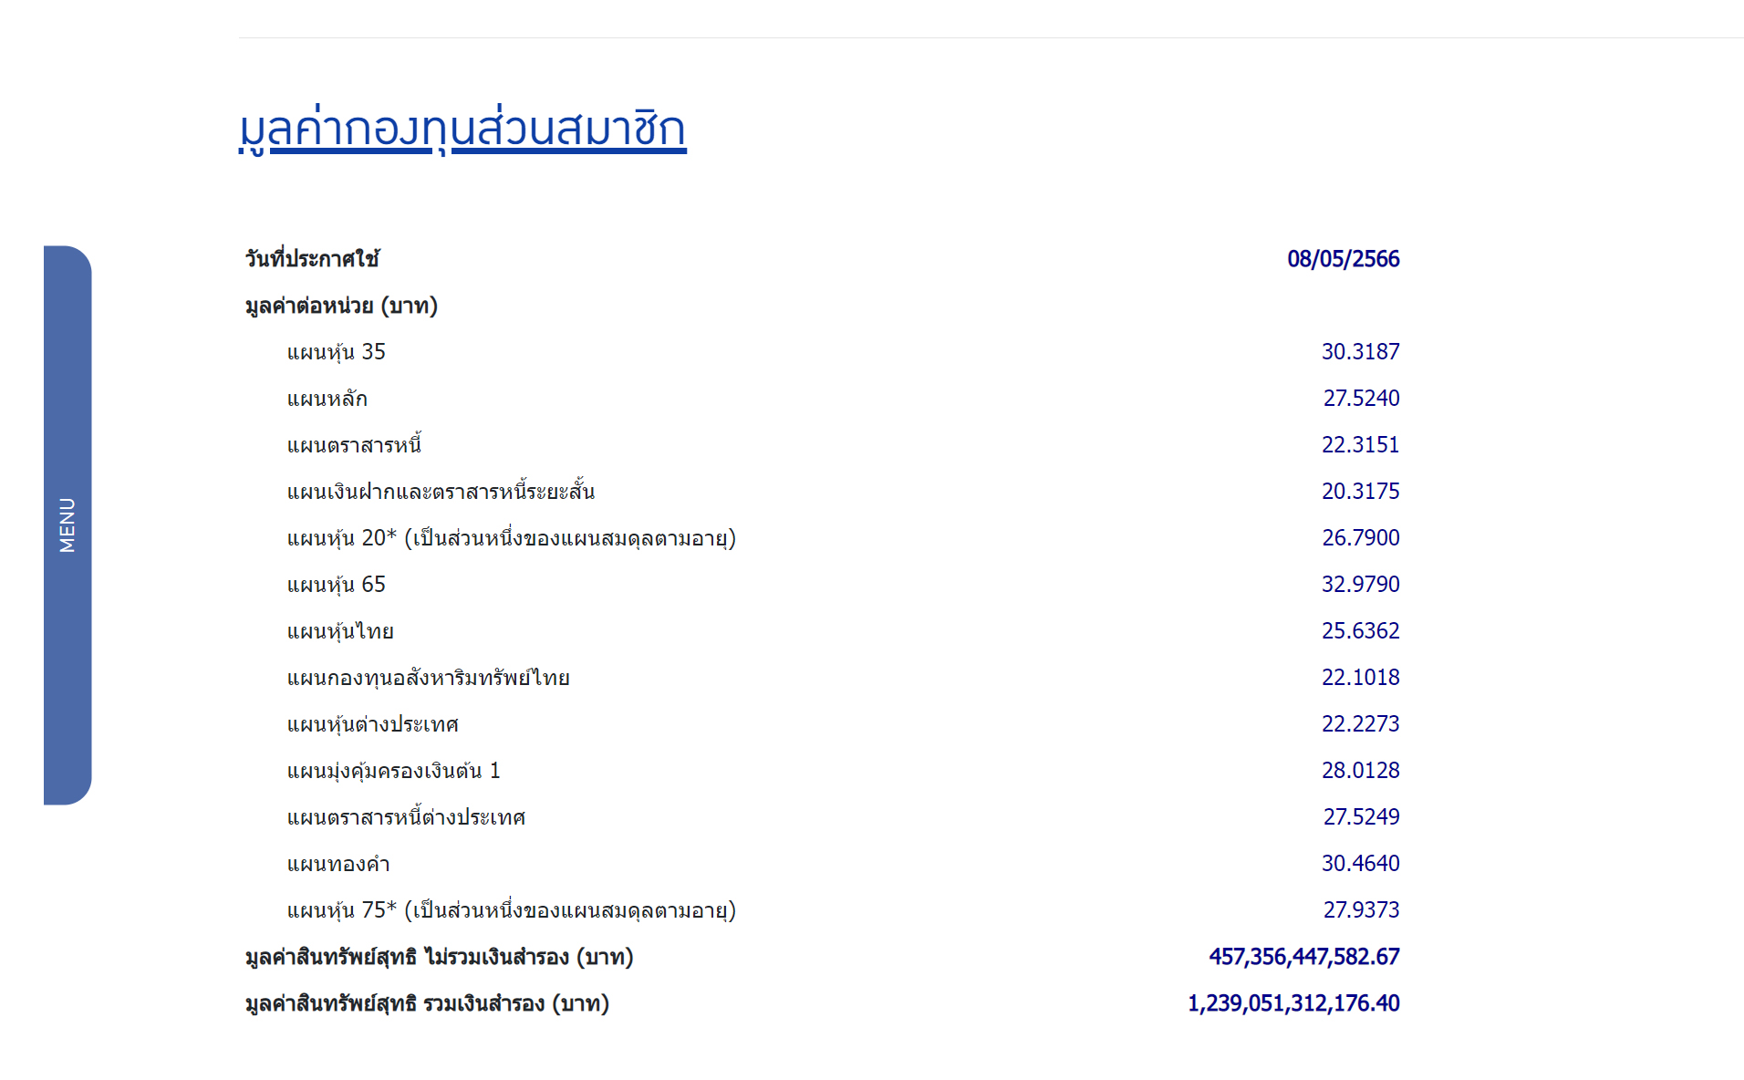Click the แผนหุ้น 20* row label
The height and width of the screenshot is (1080, 1744).
point(511,538)
